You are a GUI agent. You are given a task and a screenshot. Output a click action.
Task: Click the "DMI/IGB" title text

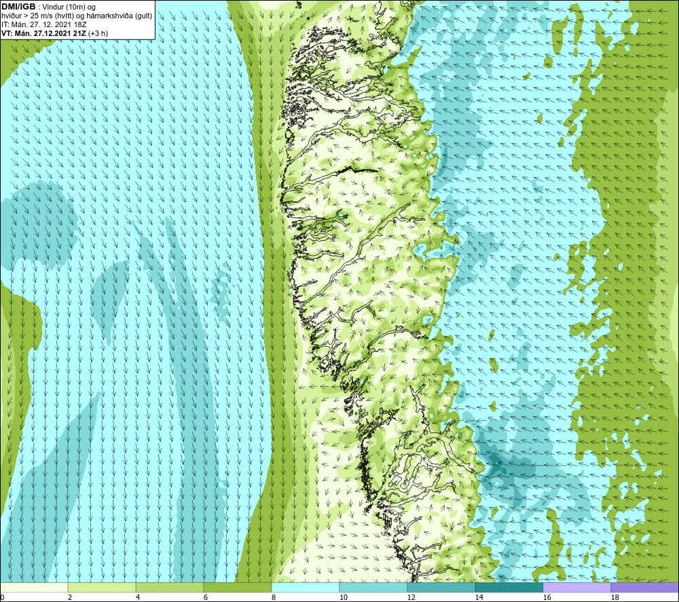pos(18,7)
